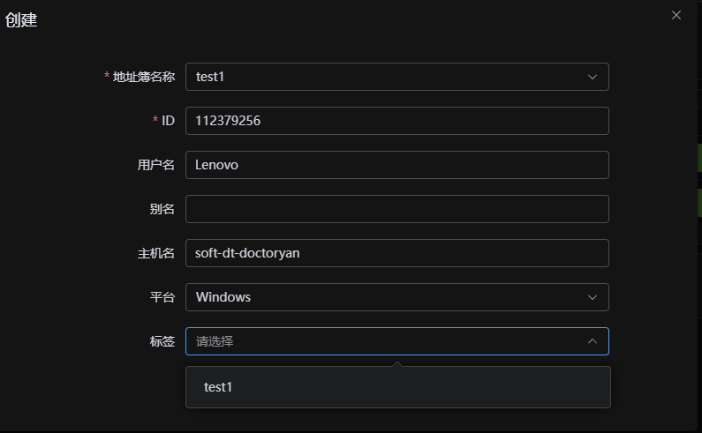Open the 平台 dropdown showing Windows
The image size is (702, 433).
pos(389,297)
